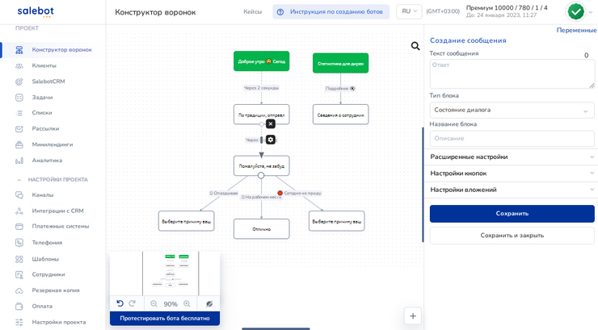Open the RU language dropdown

(x=408, y=11)
